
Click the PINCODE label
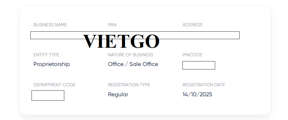tap(192, 55)
